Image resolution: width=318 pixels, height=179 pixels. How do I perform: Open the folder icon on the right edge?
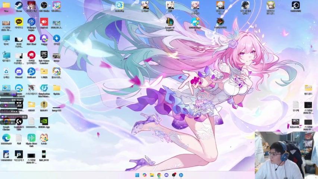point(308,88)
